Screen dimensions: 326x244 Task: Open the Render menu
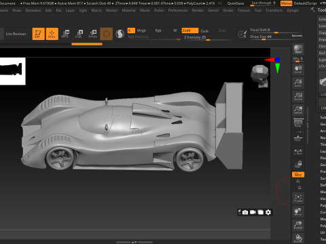click(198, 10)
